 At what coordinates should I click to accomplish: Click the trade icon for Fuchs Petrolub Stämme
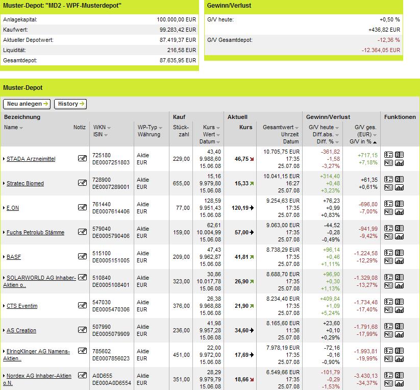[388, 228]
